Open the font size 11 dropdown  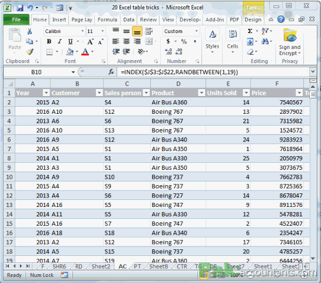[102, 31]
